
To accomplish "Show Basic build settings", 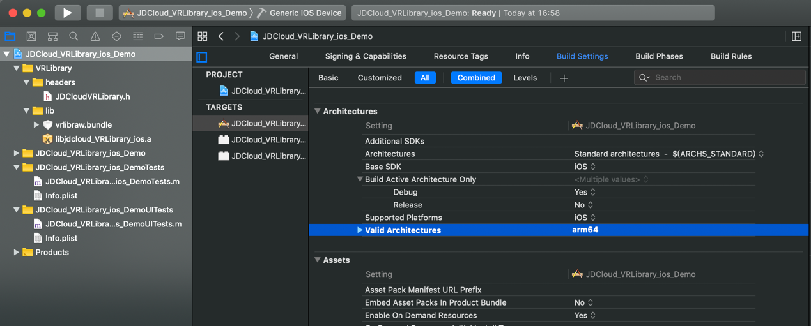I will (x=328, y=78).
